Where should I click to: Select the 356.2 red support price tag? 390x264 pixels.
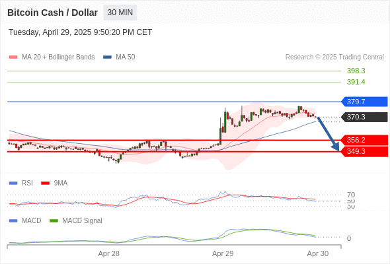[x=364, y=140]
